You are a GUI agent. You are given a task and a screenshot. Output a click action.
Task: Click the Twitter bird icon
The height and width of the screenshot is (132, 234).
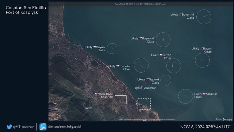coord(9,127)
